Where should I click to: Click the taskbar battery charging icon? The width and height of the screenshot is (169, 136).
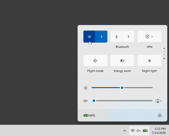pyautogui.click(x=145, y=130)
